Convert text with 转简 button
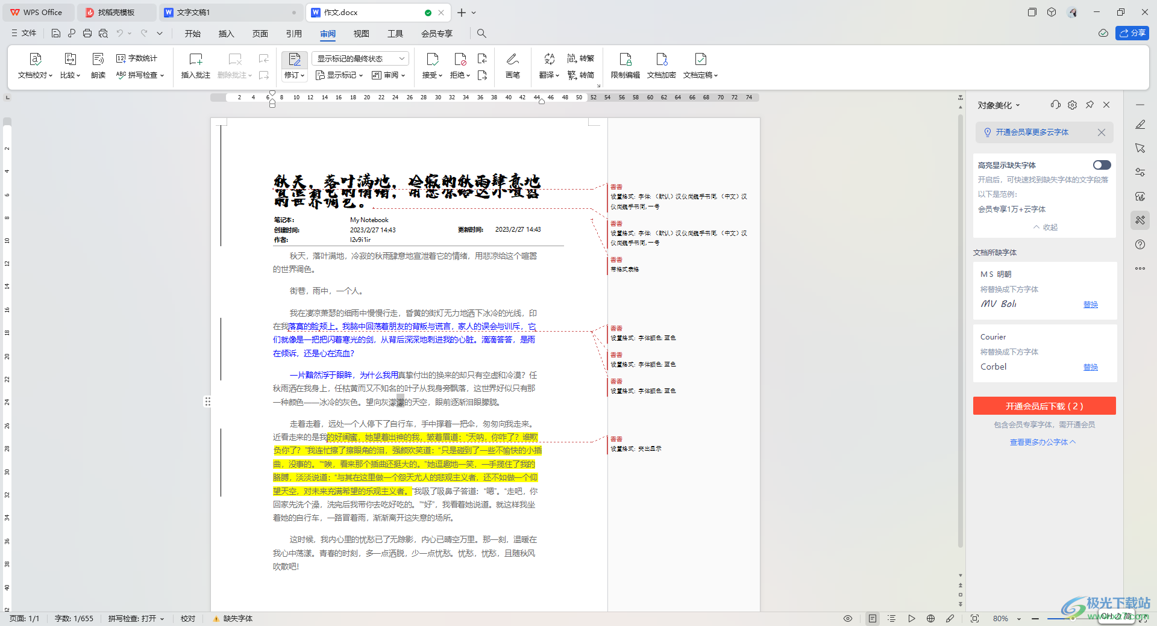 581,75
